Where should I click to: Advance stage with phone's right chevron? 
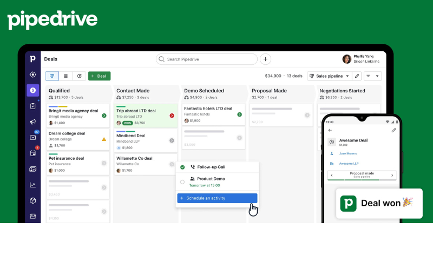coord(393,175)
